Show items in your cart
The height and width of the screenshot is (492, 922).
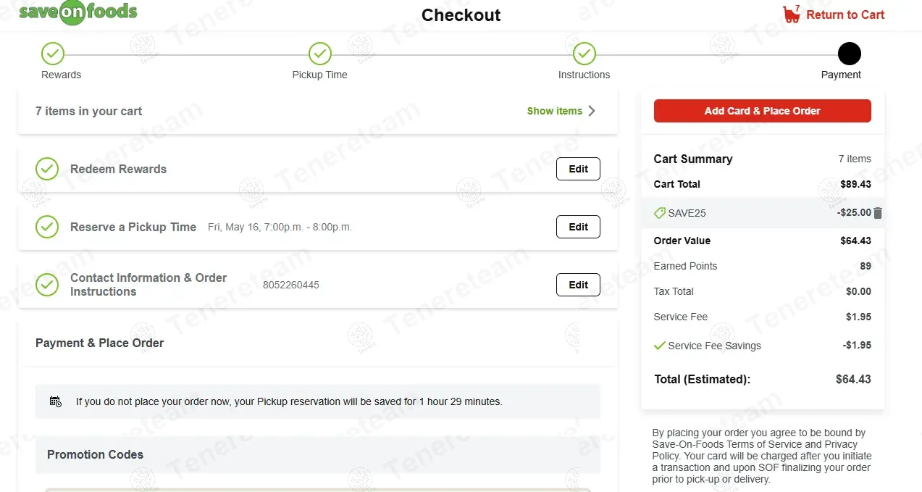pyautogui.click(x=554, y=111)
